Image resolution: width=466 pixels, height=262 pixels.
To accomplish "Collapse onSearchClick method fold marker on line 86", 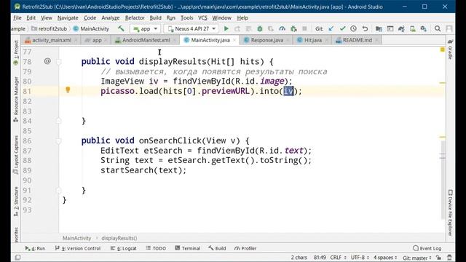I will click(x=59, y=140).
